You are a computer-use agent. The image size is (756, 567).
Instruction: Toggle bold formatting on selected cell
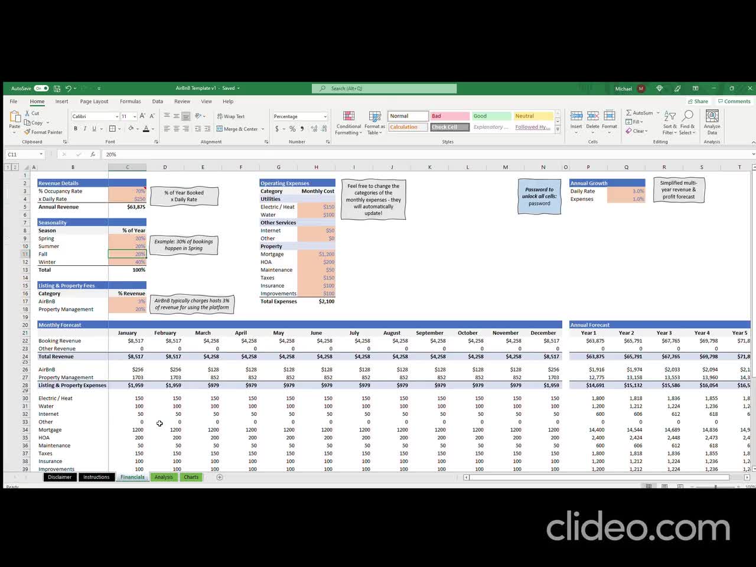(76, 129)
